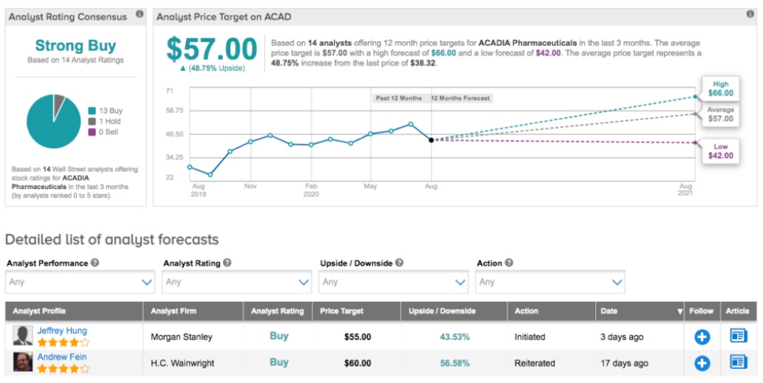
Task: Open Andrew Fein analyst profile link
Action: 62,357
